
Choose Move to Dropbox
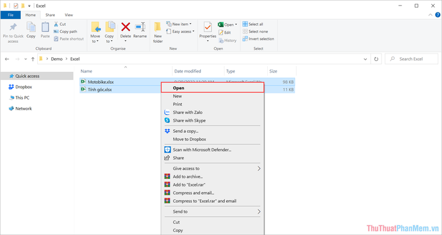click(213, 139)
